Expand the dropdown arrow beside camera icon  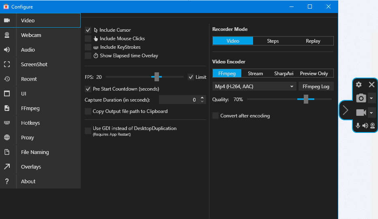tap(372, 98)
